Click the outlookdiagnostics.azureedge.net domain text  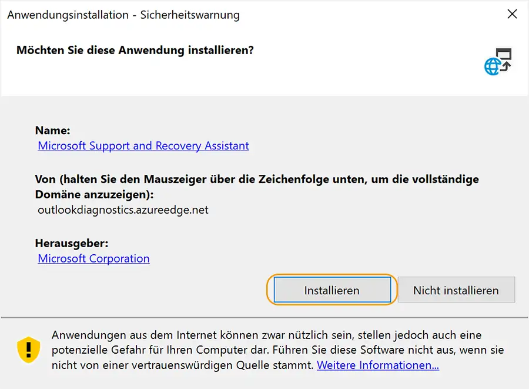coord(123,210)
